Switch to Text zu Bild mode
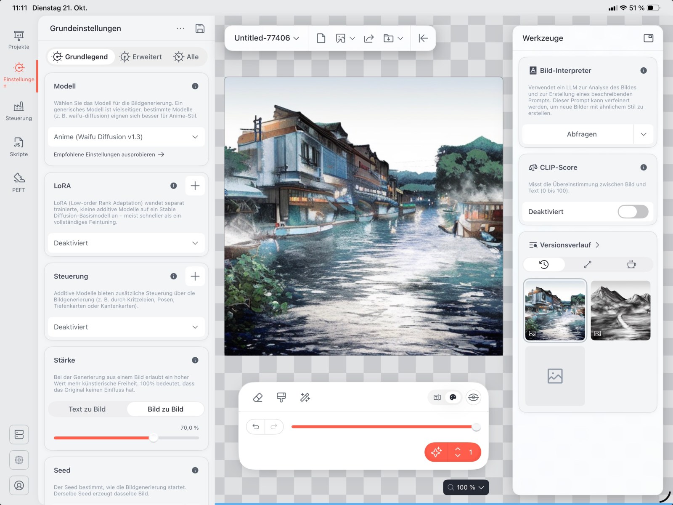This screenshot has height=505, width=673. coord(87,409)
